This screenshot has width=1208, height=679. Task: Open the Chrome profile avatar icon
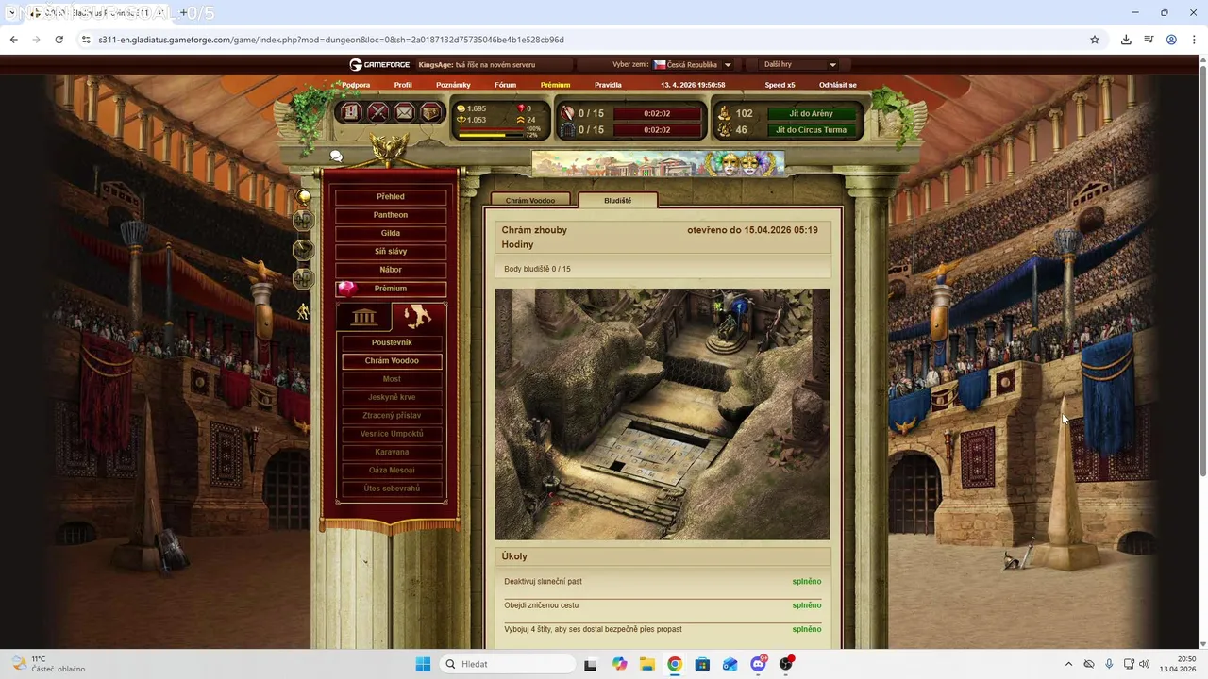[x=1171, y=40]
